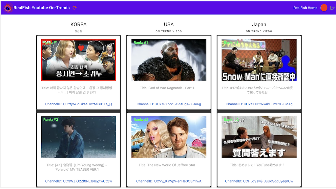
Task: Click the Japan column heading
Action: [x=259, y=25]
